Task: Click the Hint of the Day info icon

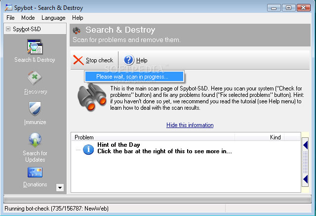Action: coord(88,149)
